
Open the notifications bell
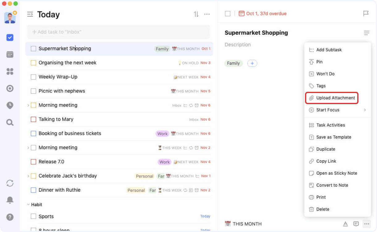point(10,200)
